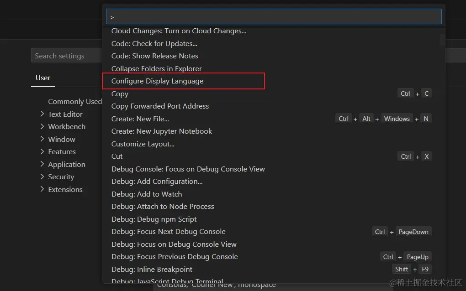Click Windows key in Create: New File row
This screenshot has width=466, height=291.
tap(397, 119)
